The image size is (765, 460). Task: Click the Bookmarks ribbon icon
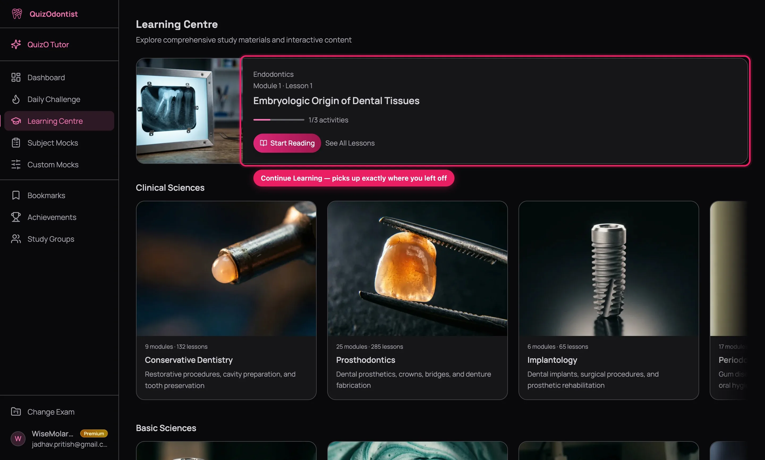point(16,195)
